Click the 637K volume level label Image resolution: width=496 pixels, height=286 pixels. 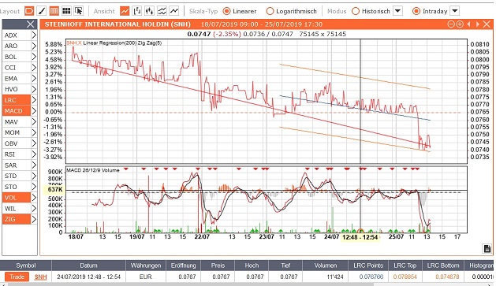(x=54, y=190)
